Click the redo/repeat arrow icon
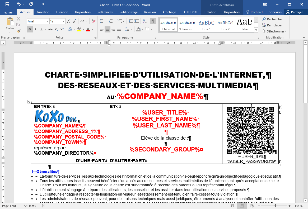Image resolution: width=308 pixels, height=209 pixels. [x=31, y=4]
